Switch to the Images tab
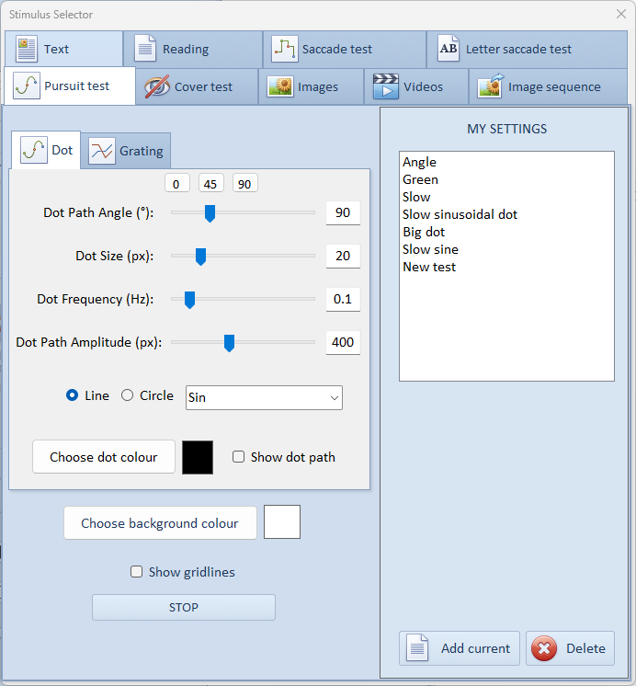This screenshot has width=636, height=686. (x=301, y=86)
